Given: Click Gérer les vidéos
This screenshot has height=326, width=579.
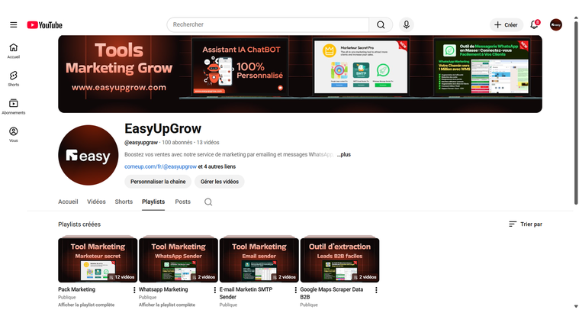Looking at the screenshot, I should [x=220, y=182].
